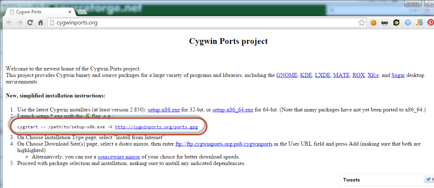Image resolution: width=434 pixels, height=188 pixels.
Task: Click the Chrome refresh extension icon
Action: (x=396, y=23)
